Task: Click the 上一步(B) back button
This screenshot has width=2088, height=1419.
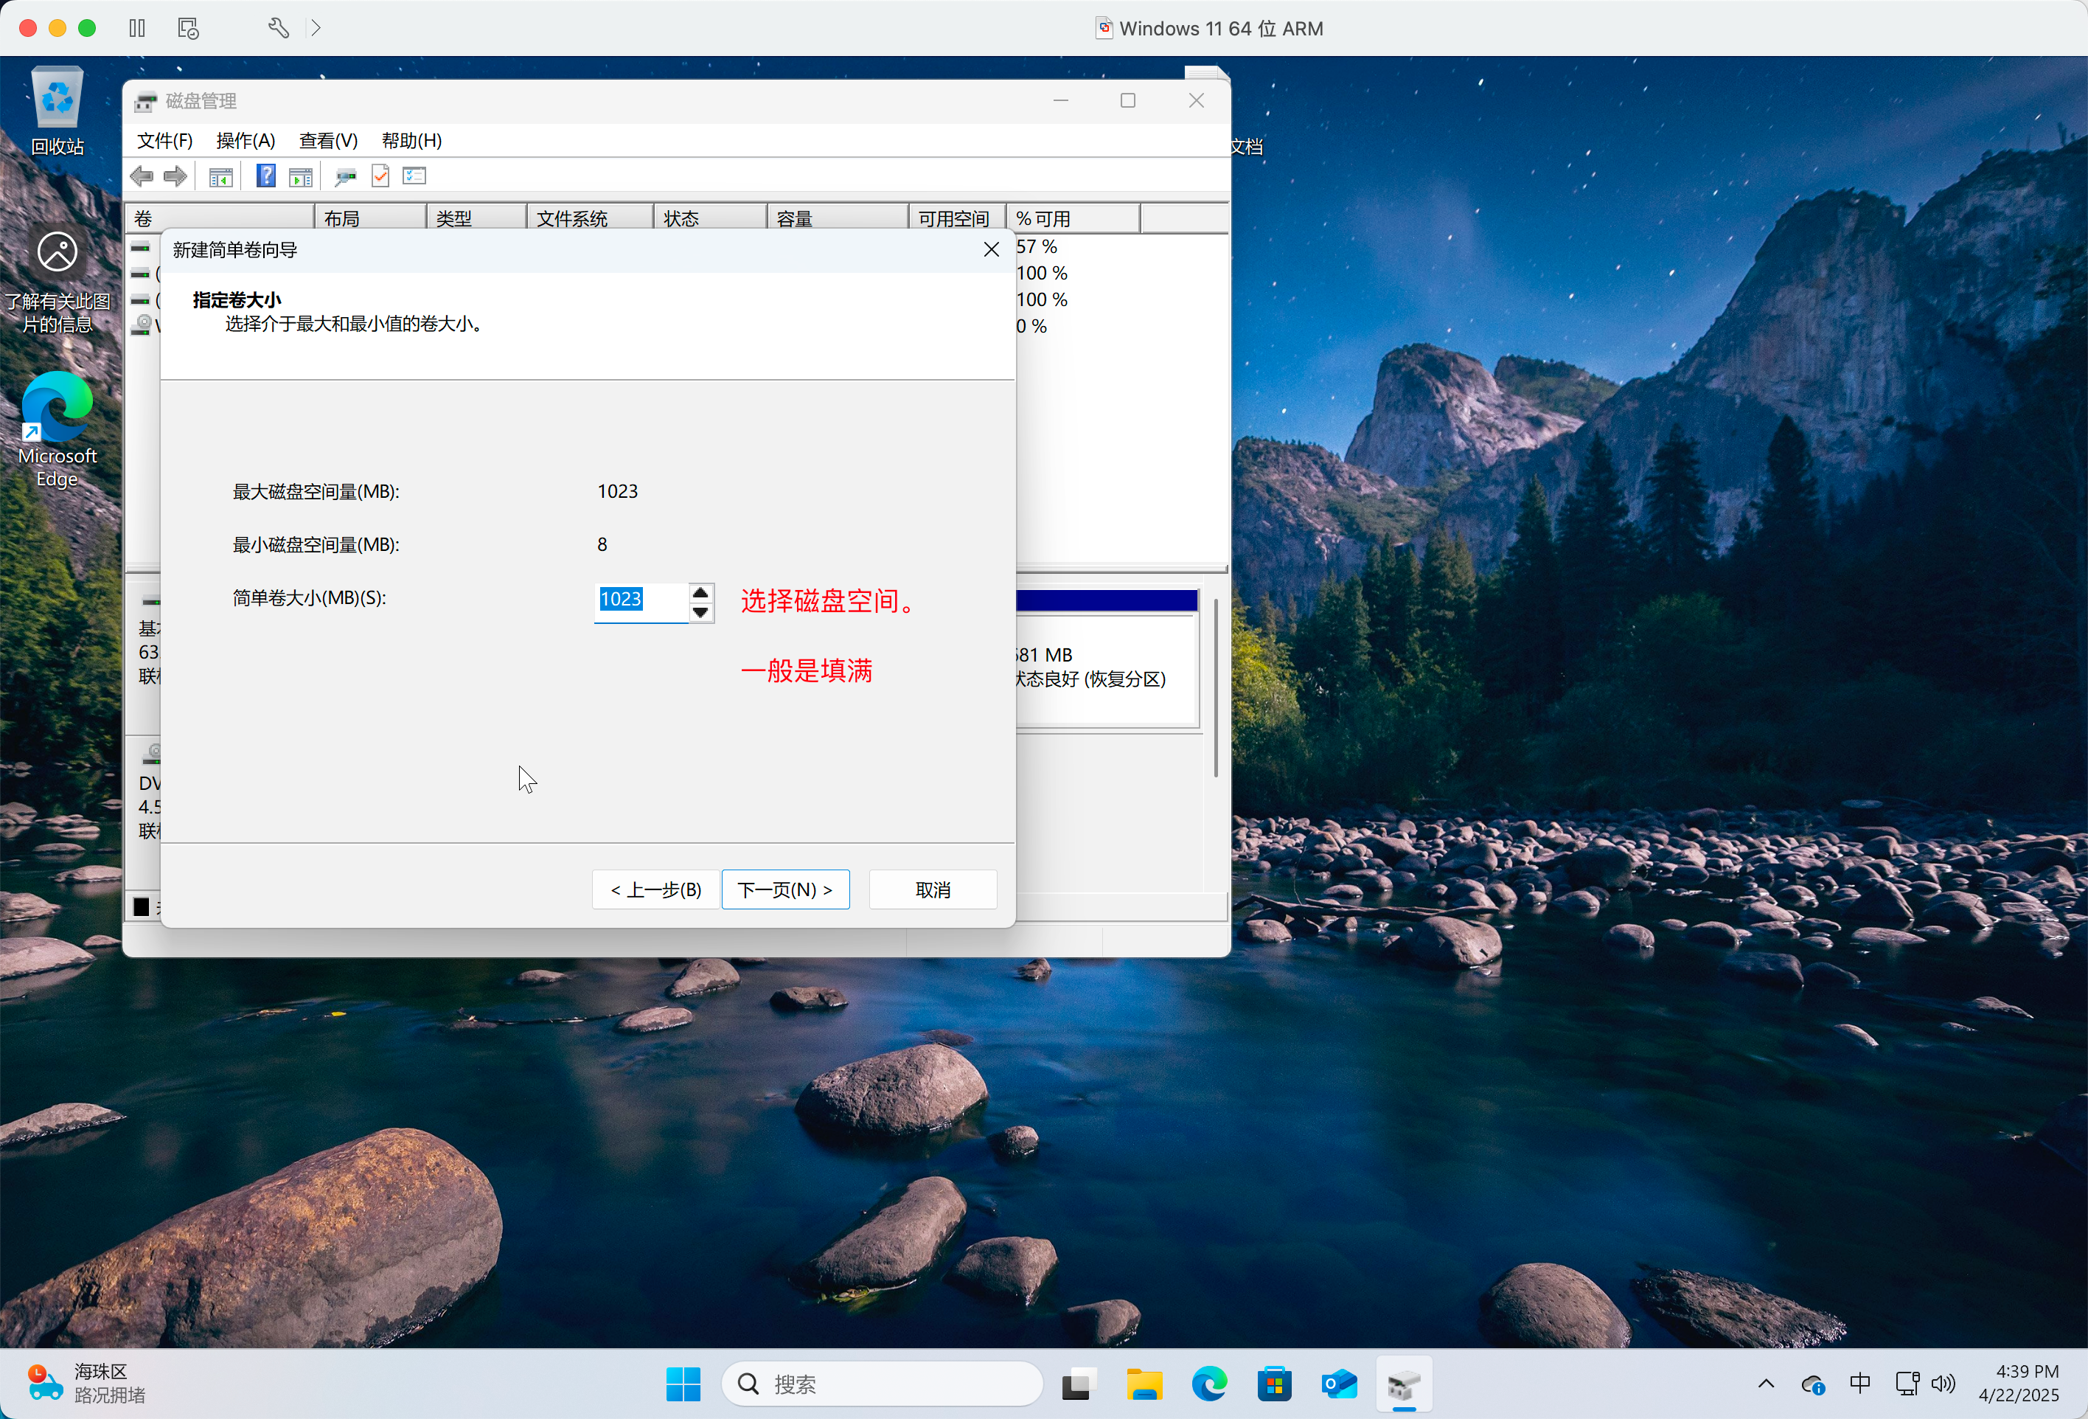Action: point(655,889)
